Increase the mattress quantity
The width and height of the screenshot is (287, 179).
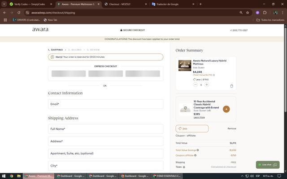pyautogui.click(x=207, y=85)
